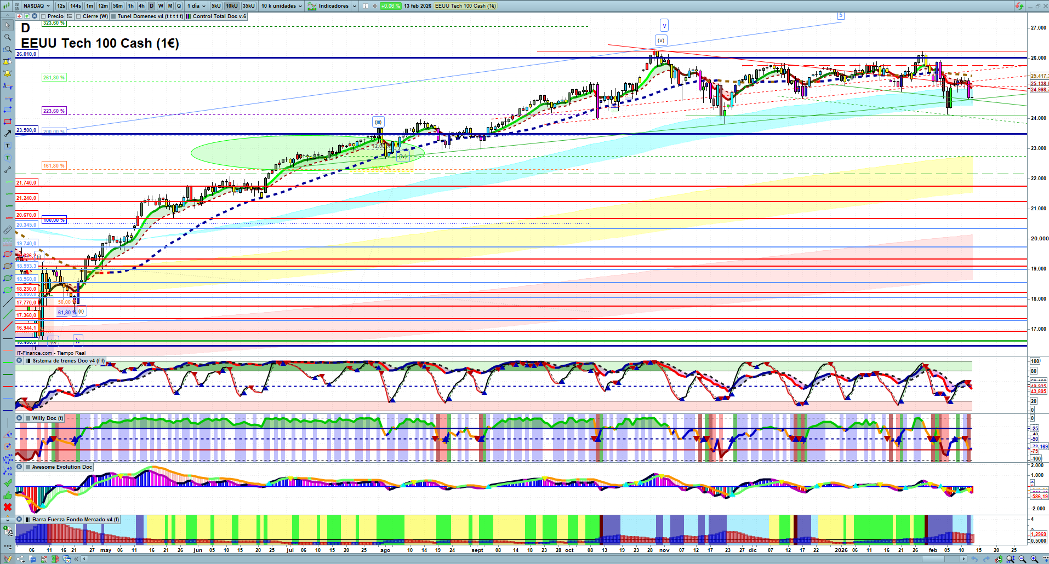Screen dimensions: 1049x564
Task: Click the red down-arrow icon on price panel
Action: click(20, 16)
